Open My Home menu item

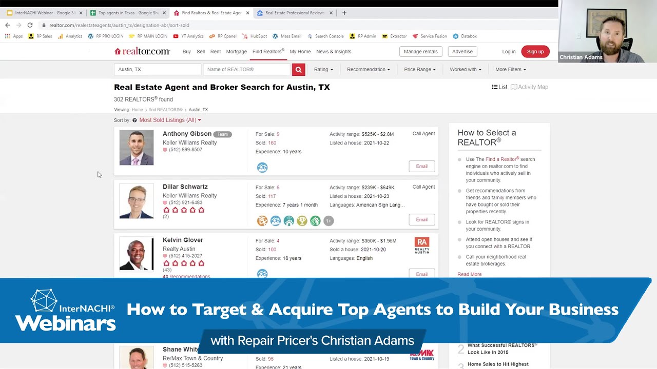(x=300, y=51)
